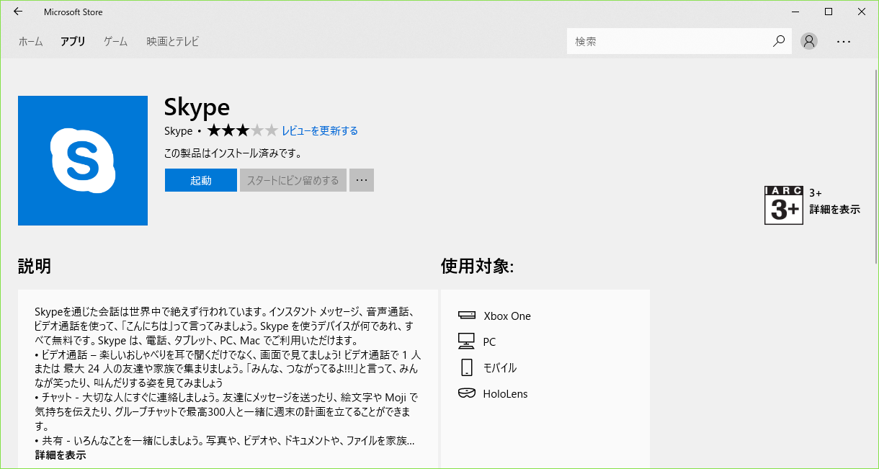
Task: Go back with the back arrow
Action: pos(18,12)
